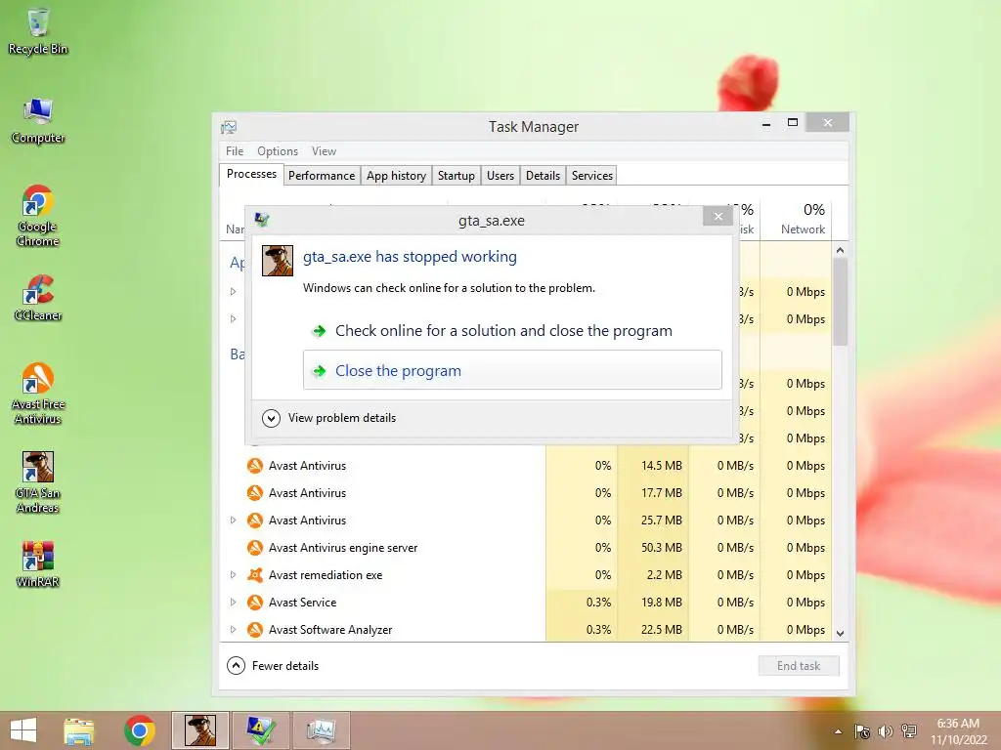
Task: Open the Computer desktop icon
Action: pyautogui.click(x=38, y=121)
